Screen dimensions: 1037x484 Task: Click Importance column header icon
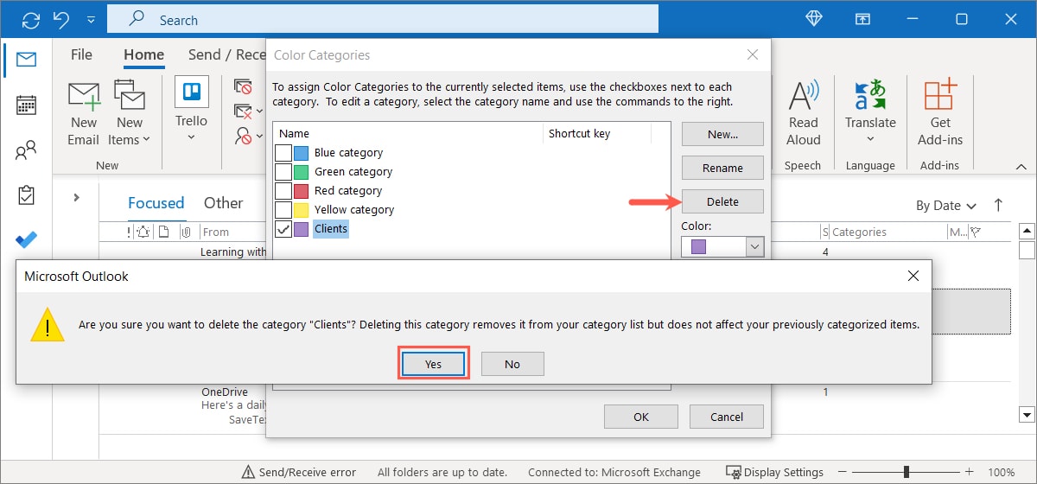pyautogui.click(x=129, y=232)
